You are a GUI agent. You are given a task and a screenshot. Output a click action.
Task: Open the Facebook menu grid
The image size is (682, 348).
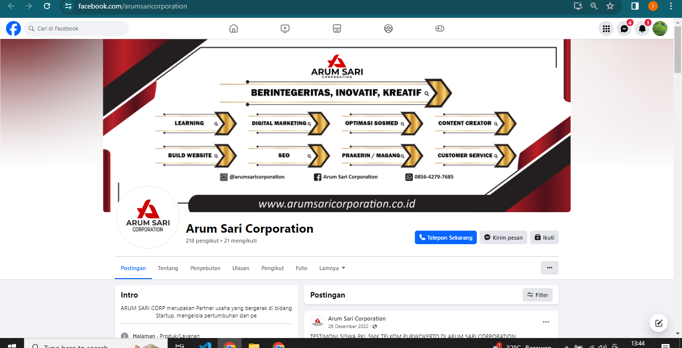tap(606, 28)
